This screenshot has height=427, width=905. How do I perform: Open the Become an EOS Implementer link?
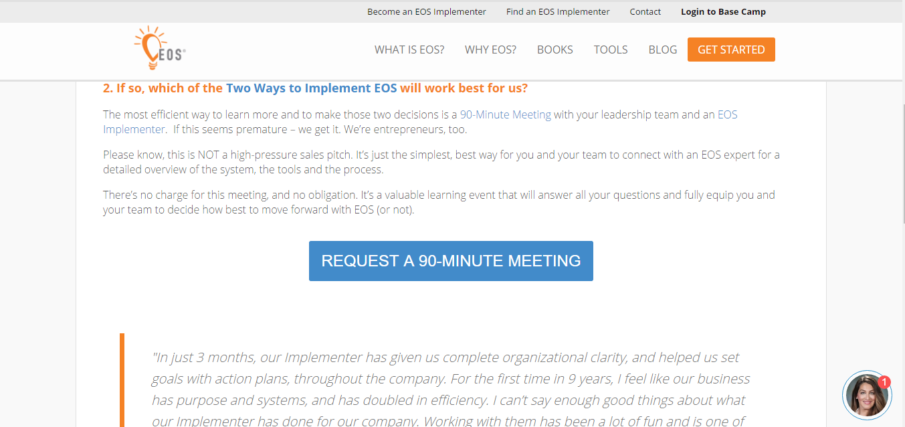coord(426,11)
